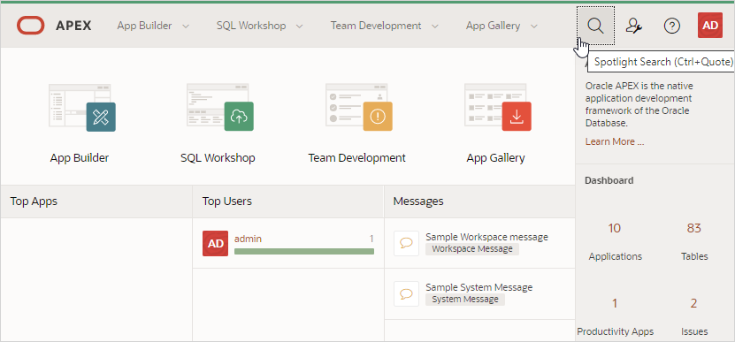Expand the App Gallery dropdown chevron
This screenshot has height=342, width=735.
[534, 27]
